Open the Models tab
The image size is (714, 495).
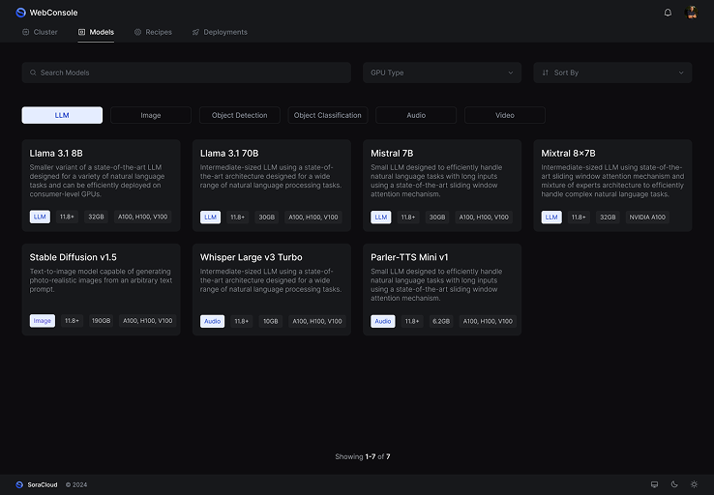tap(96, 32)
